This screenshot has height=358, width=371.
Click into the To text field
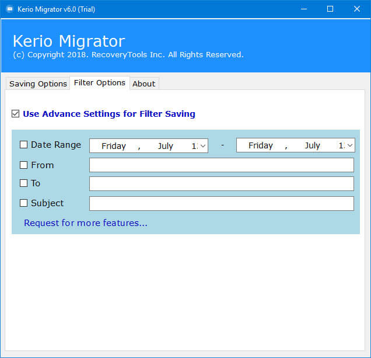click(x=222, y=183)
